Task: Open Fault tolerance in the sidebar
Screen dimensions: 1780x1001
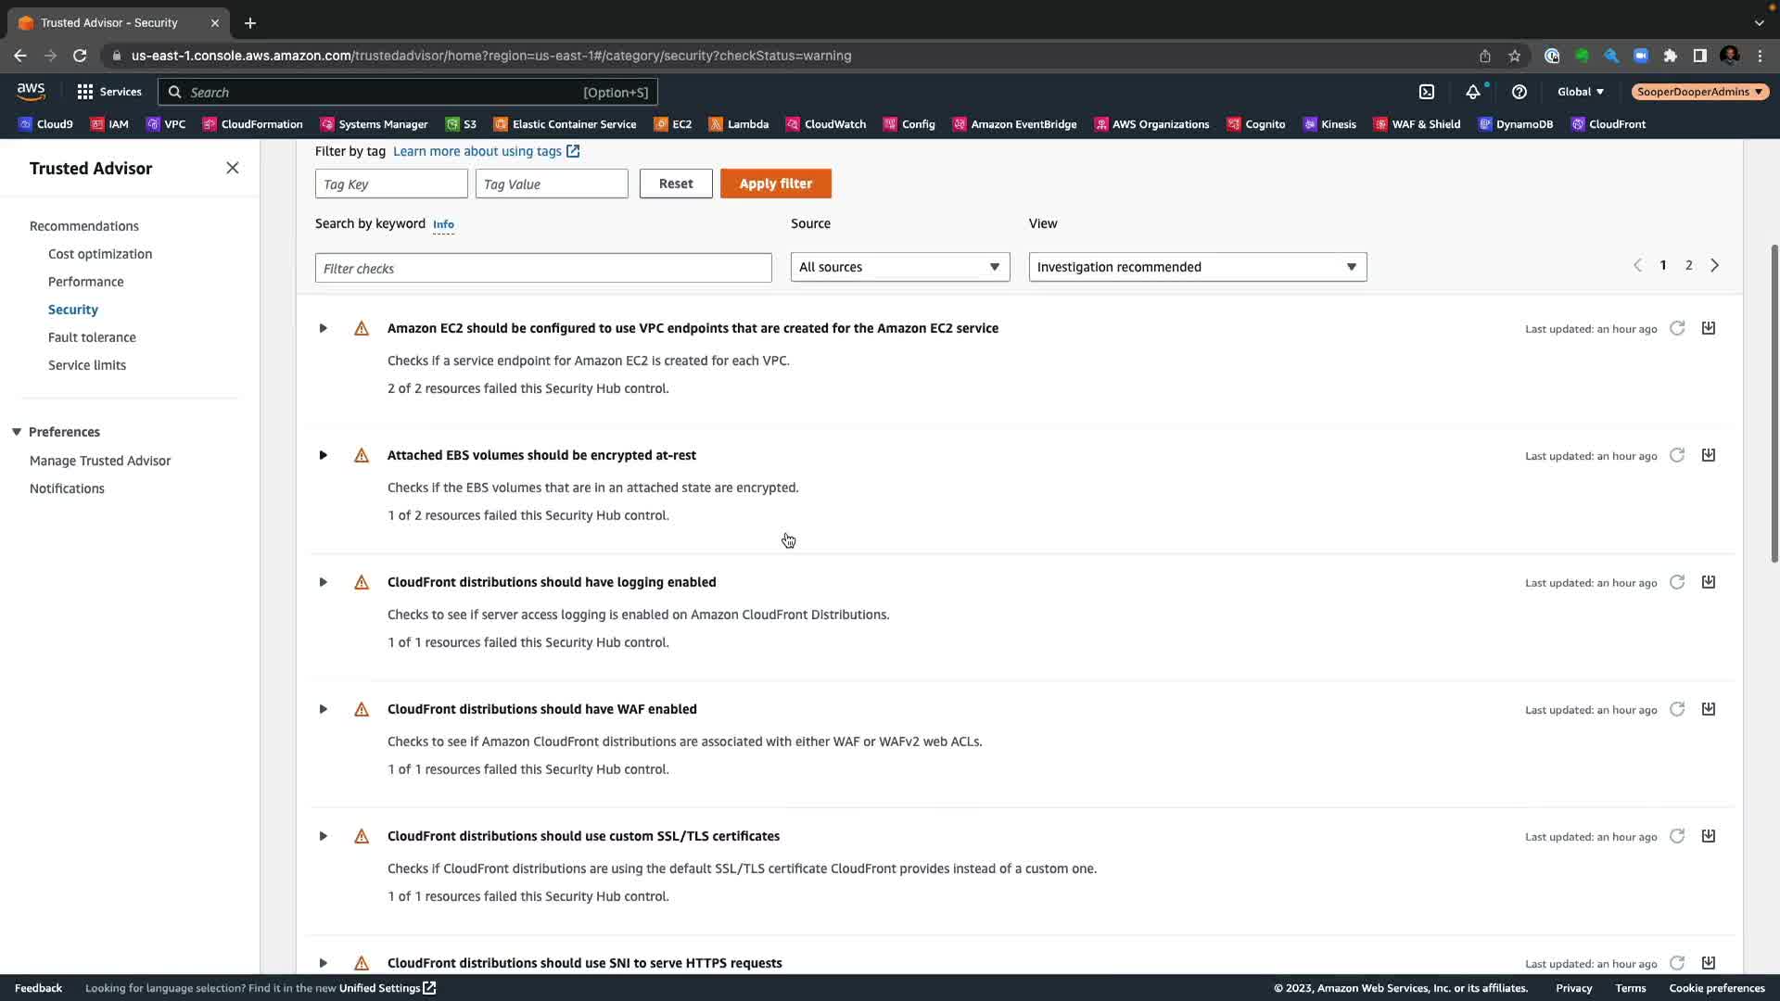Action: (92, 337)
